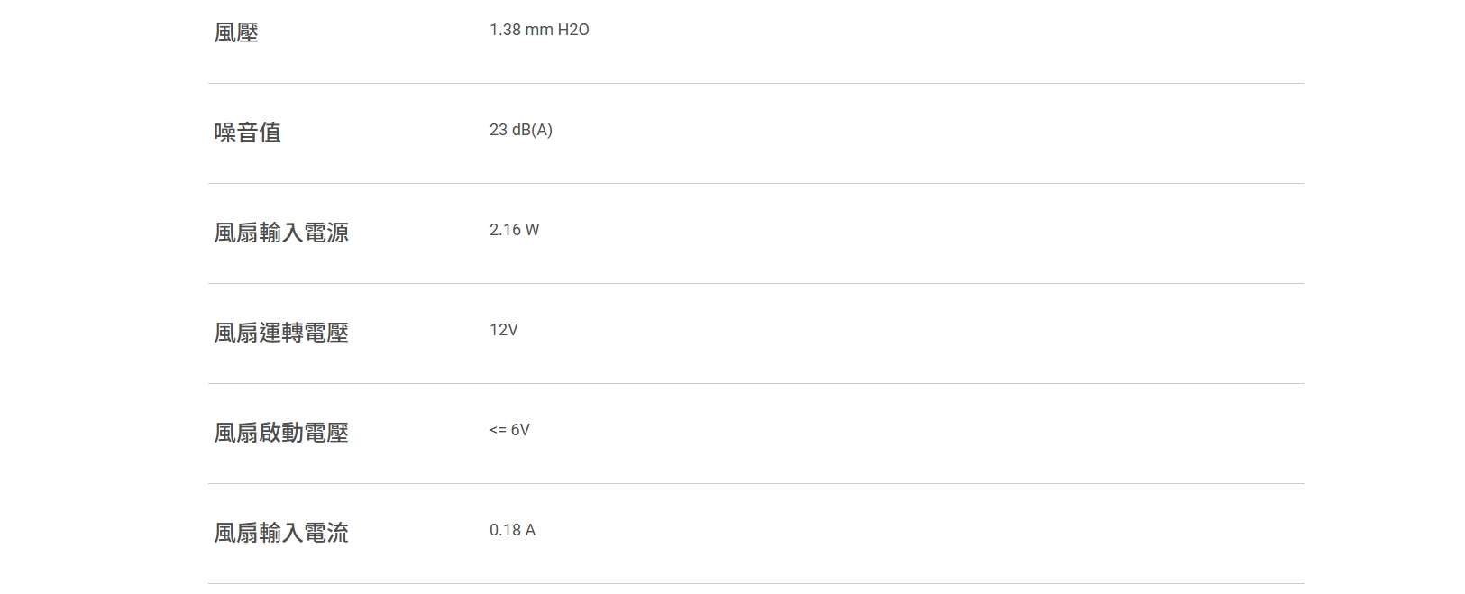Image resolution: width=1465 pixels, height=594 pixels.
Task: Click the divider line under 風扇輸入電源 row
Action: click(x=755, y=284)
